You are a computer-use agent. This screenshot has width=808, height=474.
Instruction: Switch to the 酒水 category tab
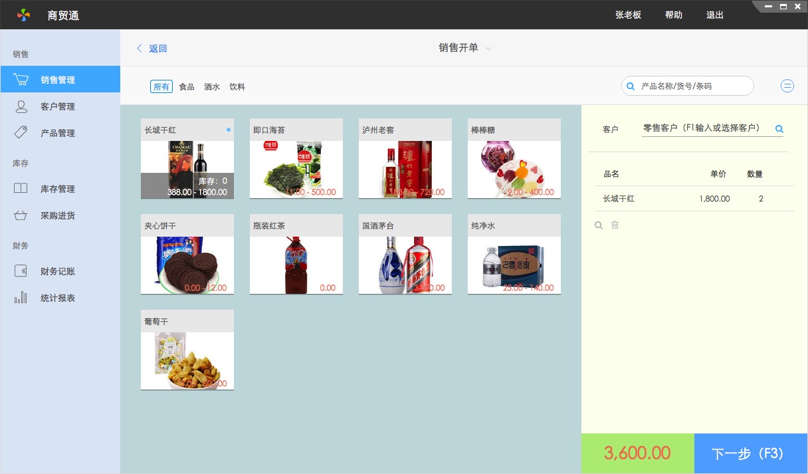pos(212,86)
